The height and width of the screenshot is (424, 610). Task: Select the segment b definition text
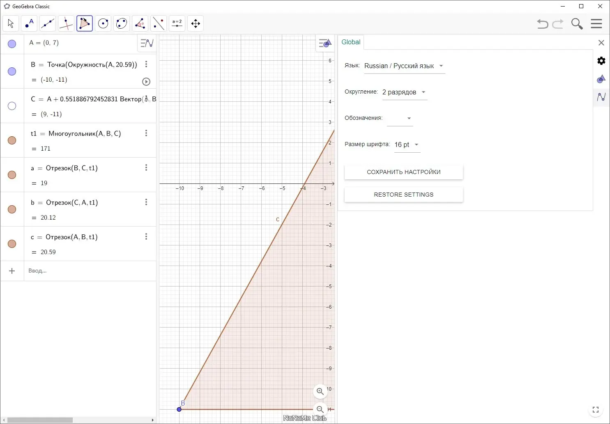click(64, 202)
